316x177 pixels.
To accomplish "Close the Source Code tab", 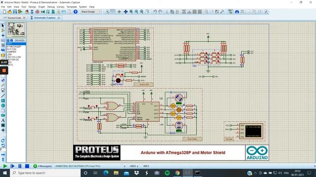I will pos(24,18).
